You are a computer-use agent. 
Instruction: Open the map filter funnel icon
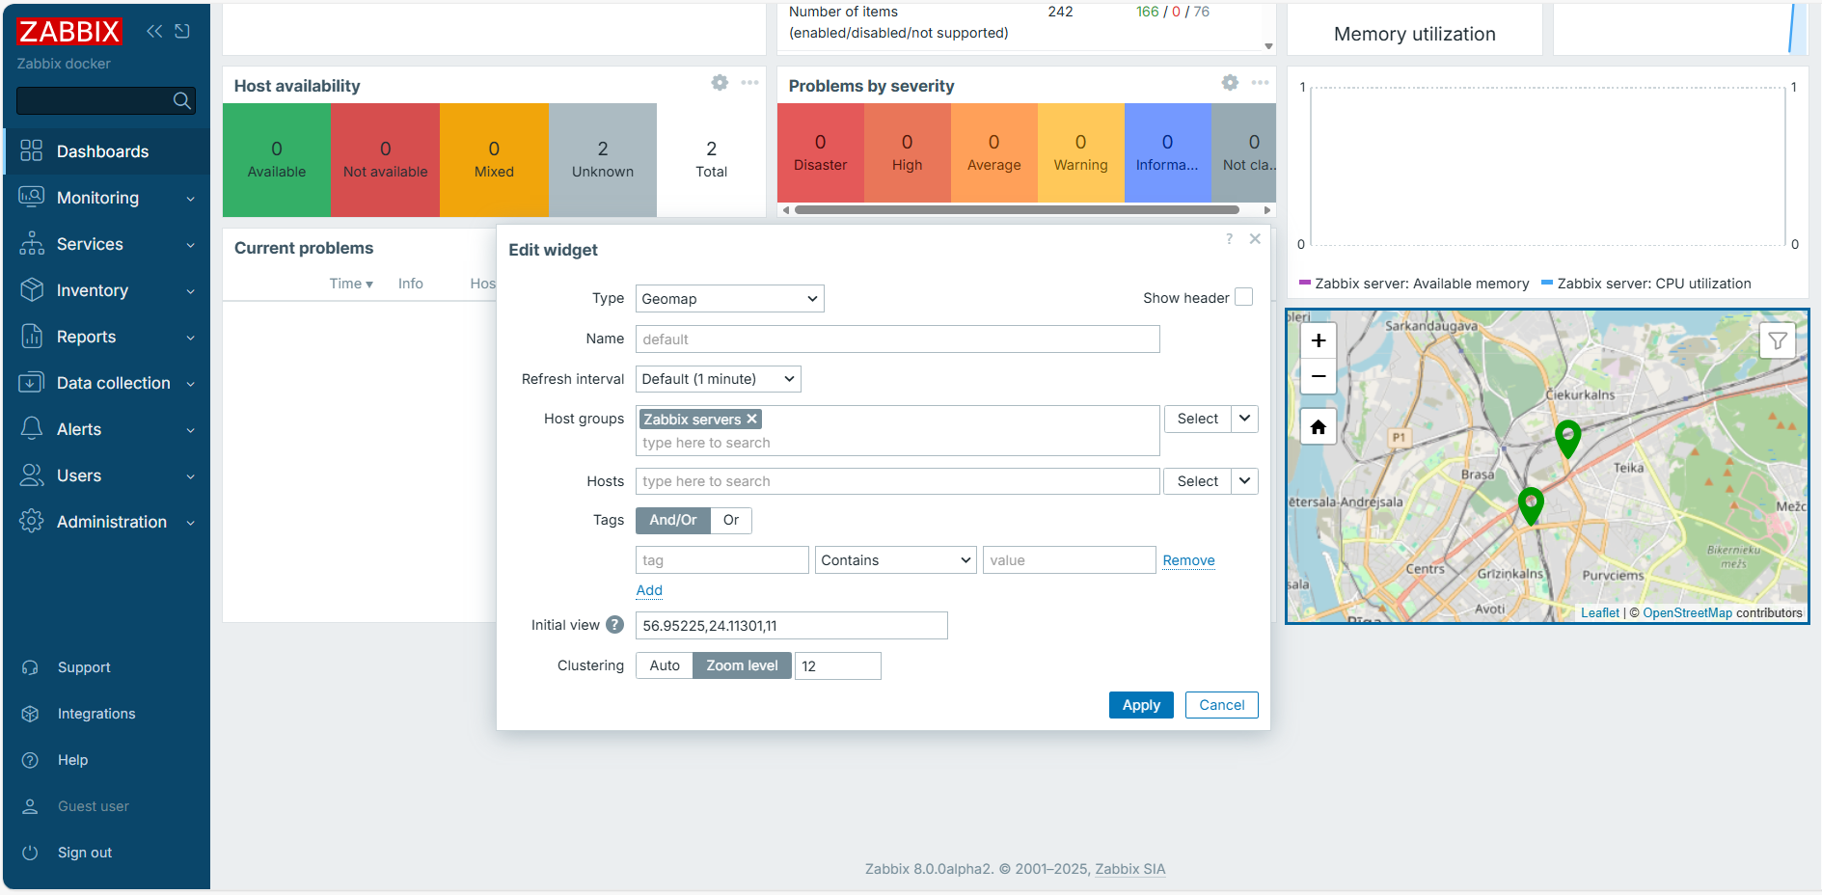pyautogui.click(x=1777, y=340)
